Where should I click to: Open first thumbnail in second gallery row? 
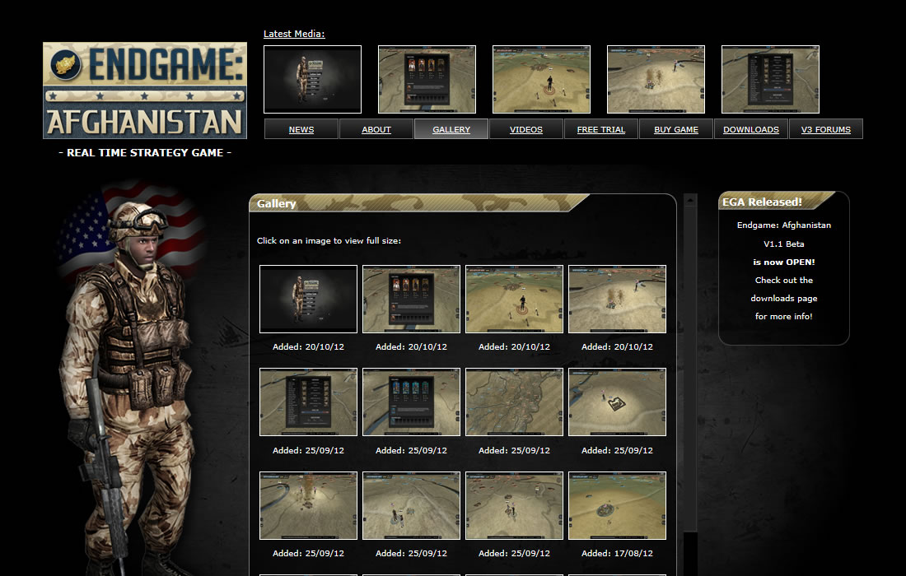tap(308, 402)
